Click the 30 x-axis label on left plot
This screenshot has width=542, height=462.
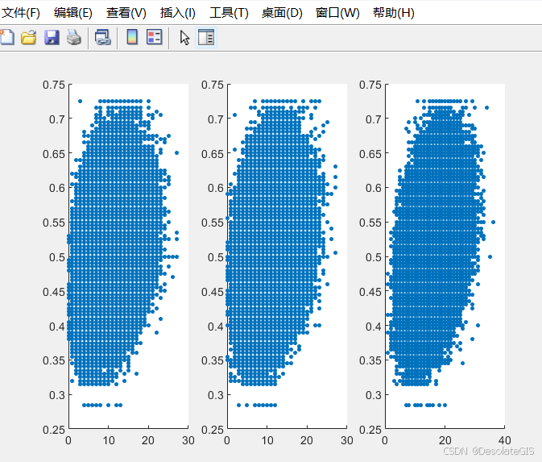pos(188,440)
